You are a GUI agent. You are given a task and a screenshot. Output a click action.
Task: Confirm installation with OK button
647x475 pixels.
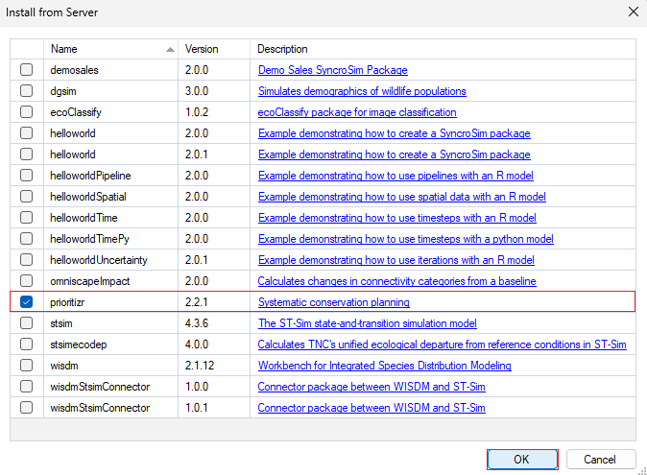click(x=522, y=460)
